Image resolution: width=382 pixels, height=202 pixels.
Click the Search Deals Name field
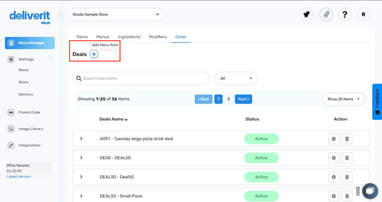141,78
